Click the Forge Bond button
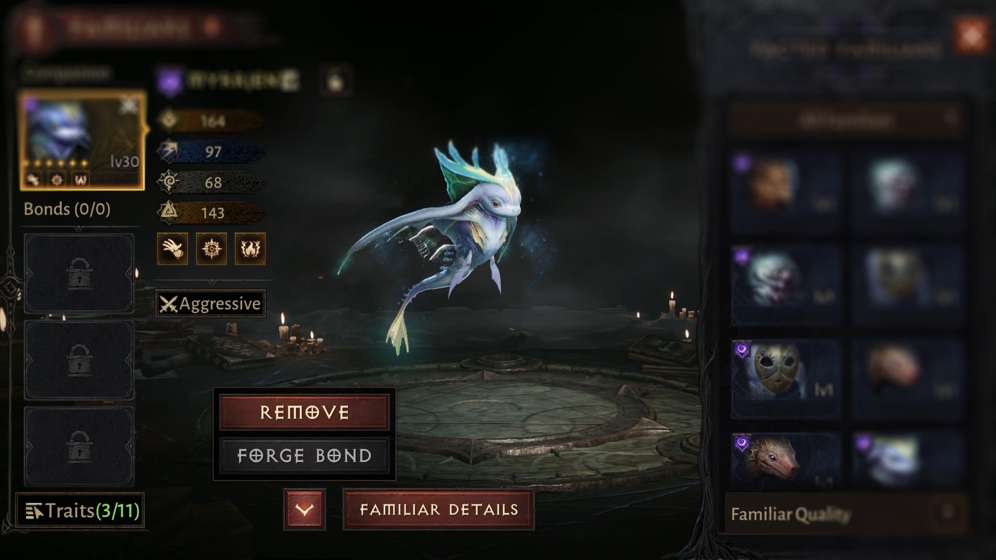This screenshot has height=560, width=996. (305, 455)
